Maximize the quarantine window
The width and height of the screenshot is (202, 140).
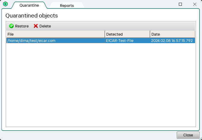pos(180,4)
